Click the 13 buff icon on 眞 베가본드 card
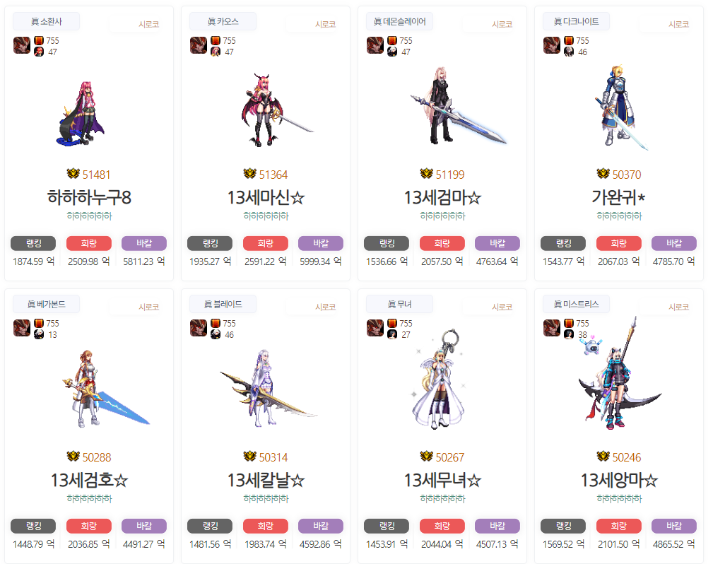Image resolution: width=713 pixels, height=564 pixels. (x=39, y=335)
